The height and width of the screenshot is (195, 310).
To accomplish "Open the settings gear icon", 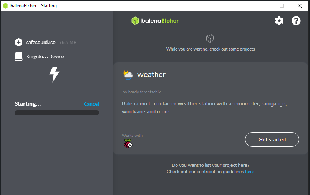I will point(279,21).
